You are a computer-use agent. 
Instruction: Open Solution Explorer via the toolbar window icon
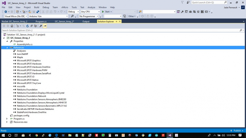[178, 12]
